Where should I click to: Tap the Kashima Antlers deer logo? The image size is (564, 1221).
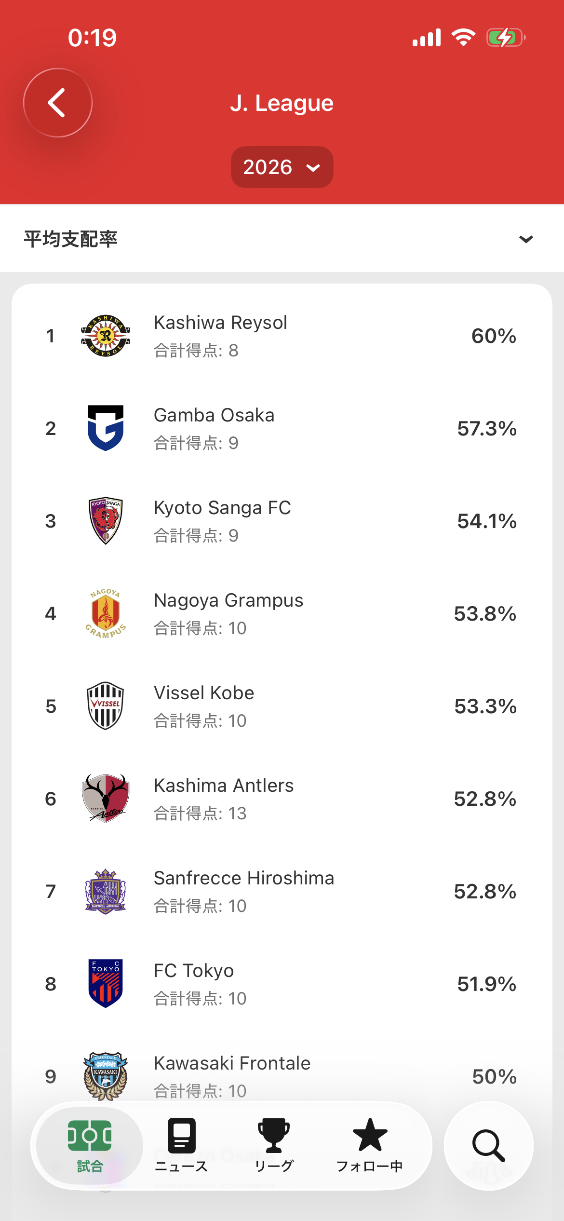(x=106, y=799)
